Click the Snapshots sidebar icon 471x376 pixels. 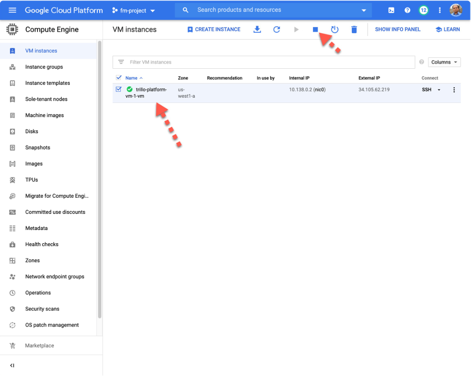click(x=12, y=147)
